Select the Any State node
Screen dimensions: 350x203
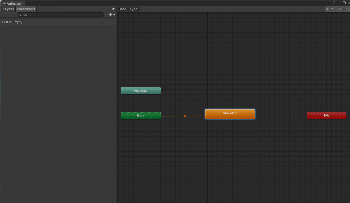141,91
